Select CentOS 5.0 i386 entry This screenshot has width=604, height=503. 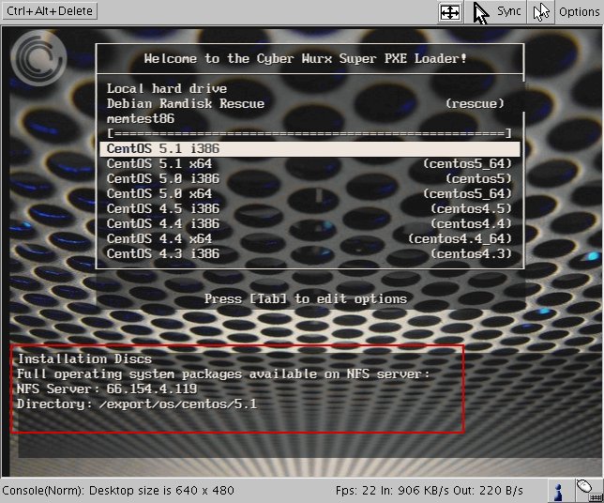[x=310, y=179]
